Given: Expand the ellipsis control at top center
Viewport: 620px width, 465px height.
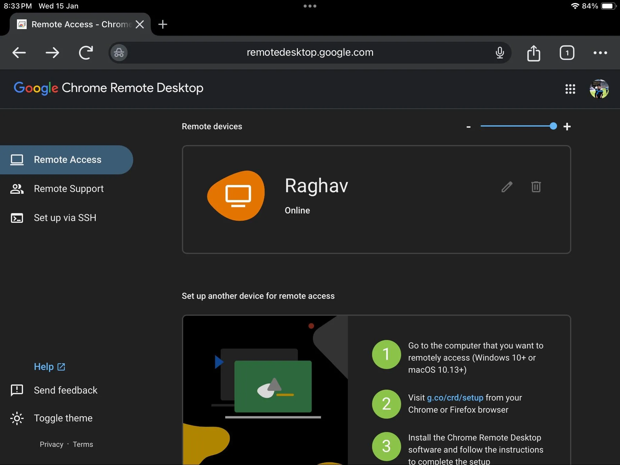Looking at the screenshot, I should pos(310,6).
